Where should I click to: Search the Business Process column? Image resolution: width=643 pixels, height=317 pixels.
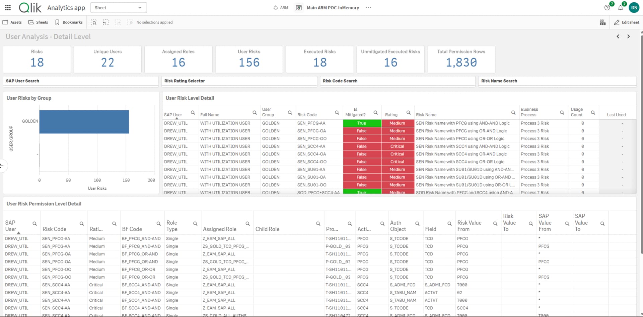(x=562, y=113)
